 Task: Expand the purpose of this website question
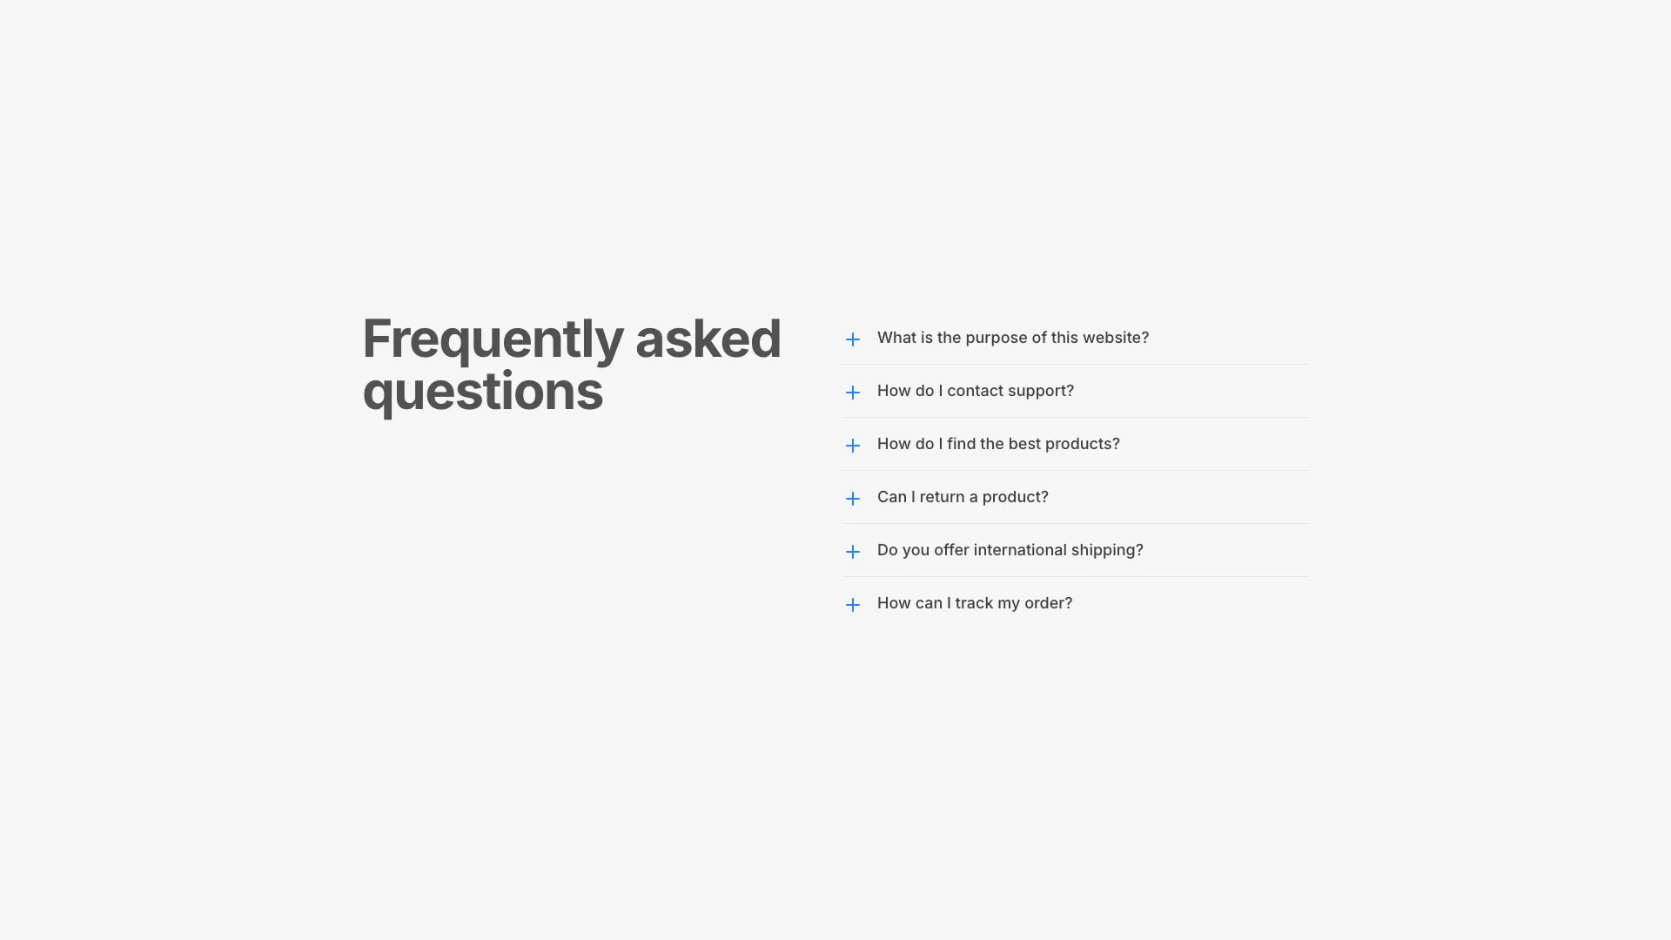pyautogui.click(x=853, y=339)
